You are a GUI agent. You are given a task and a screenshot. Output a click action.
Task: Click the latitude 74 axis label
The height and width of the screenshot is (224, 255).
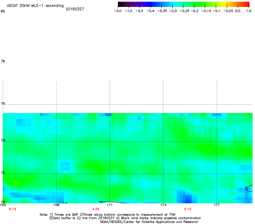pos(3,140)
